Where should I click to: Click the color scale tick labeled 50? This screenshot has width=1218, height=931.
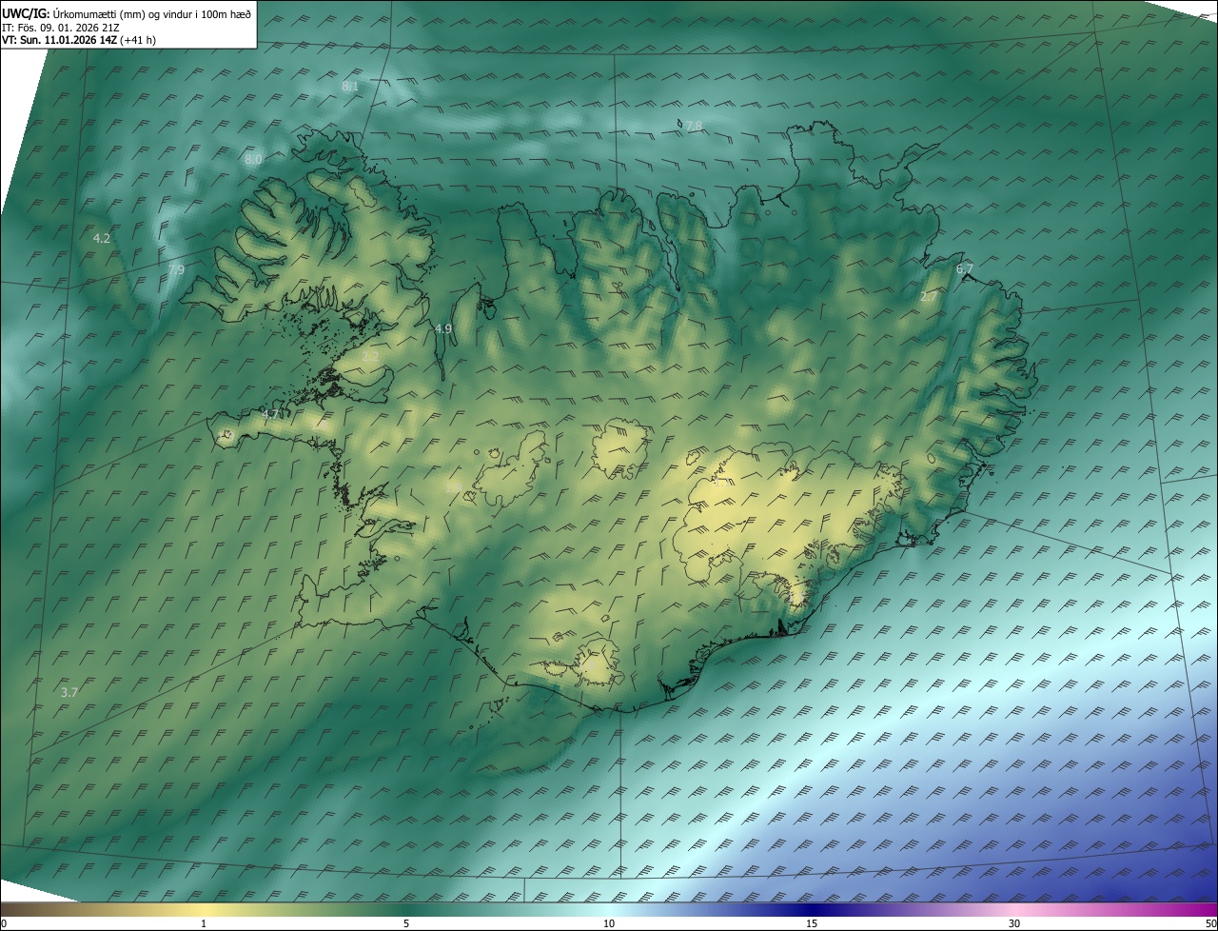tap(1210, 924)
